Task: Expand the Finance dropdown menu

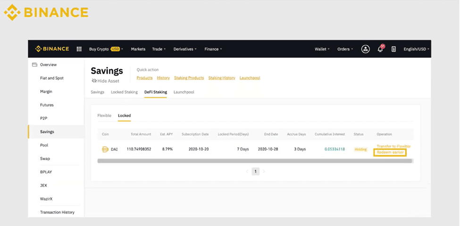Action: tap(213, 49)
